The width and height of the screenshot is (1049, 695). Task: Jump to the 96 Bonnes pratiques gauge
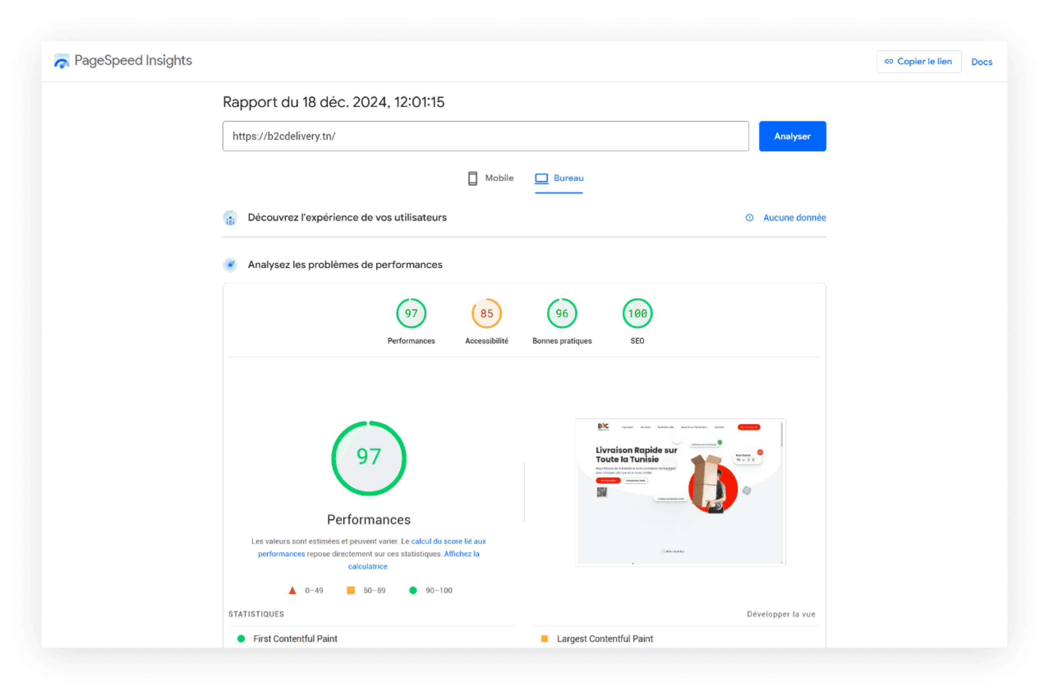pyautogui.click(x=562, y=313)
